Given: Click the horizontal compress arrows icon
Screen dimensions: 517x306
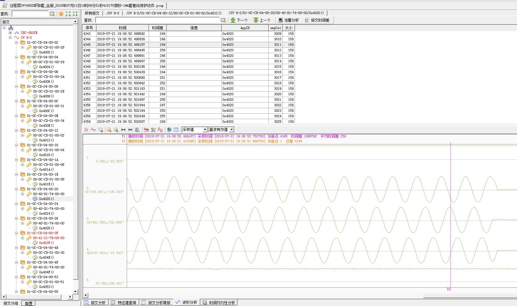Looking at the screenshot, I should coord(123,130).
